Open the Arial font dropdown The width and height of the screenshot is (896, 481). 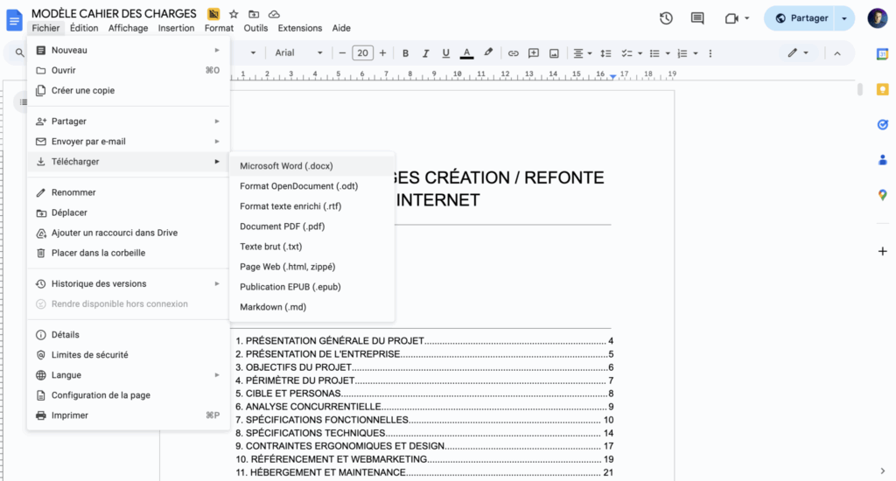tap(298, 53)
